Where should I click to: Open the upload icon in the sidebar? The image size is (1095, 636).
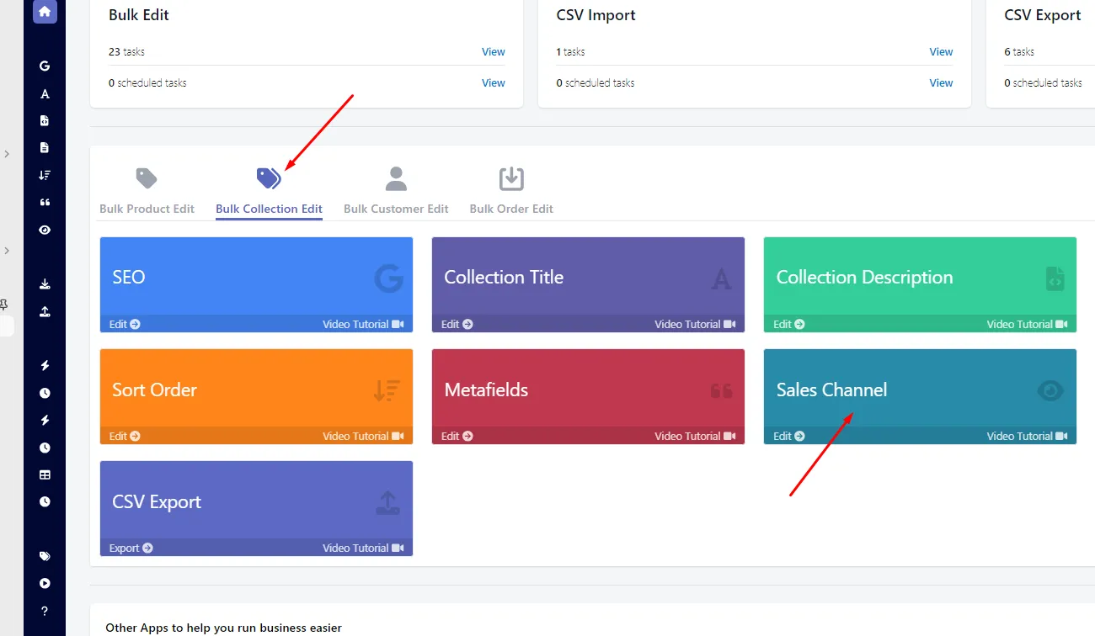[x=45, y=311]
